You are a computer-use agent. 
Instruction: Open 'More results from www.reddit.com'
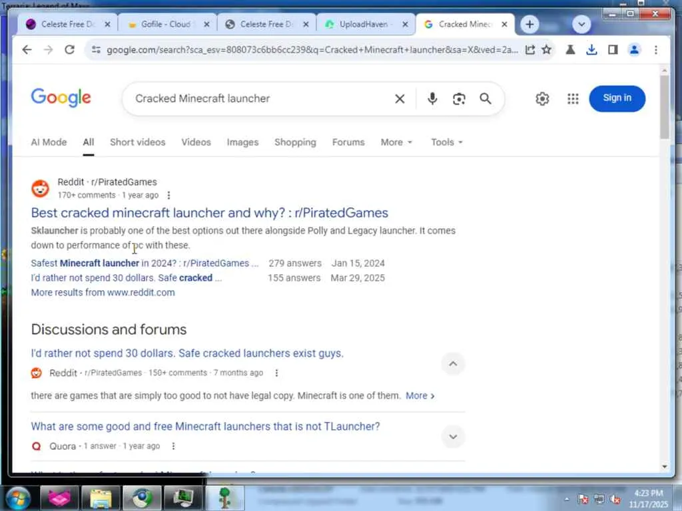click(103, 293)
